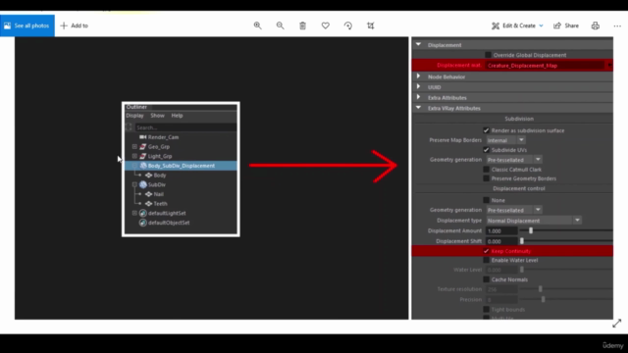Click the zoom in magnifier icon

[257, 25]
